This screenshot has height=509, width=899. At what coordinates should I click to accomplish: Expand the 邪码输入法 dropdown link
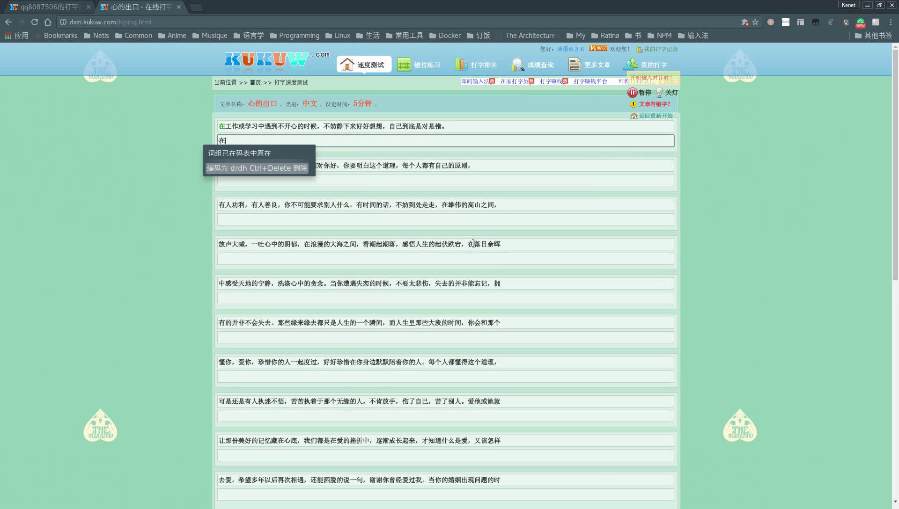475,81
